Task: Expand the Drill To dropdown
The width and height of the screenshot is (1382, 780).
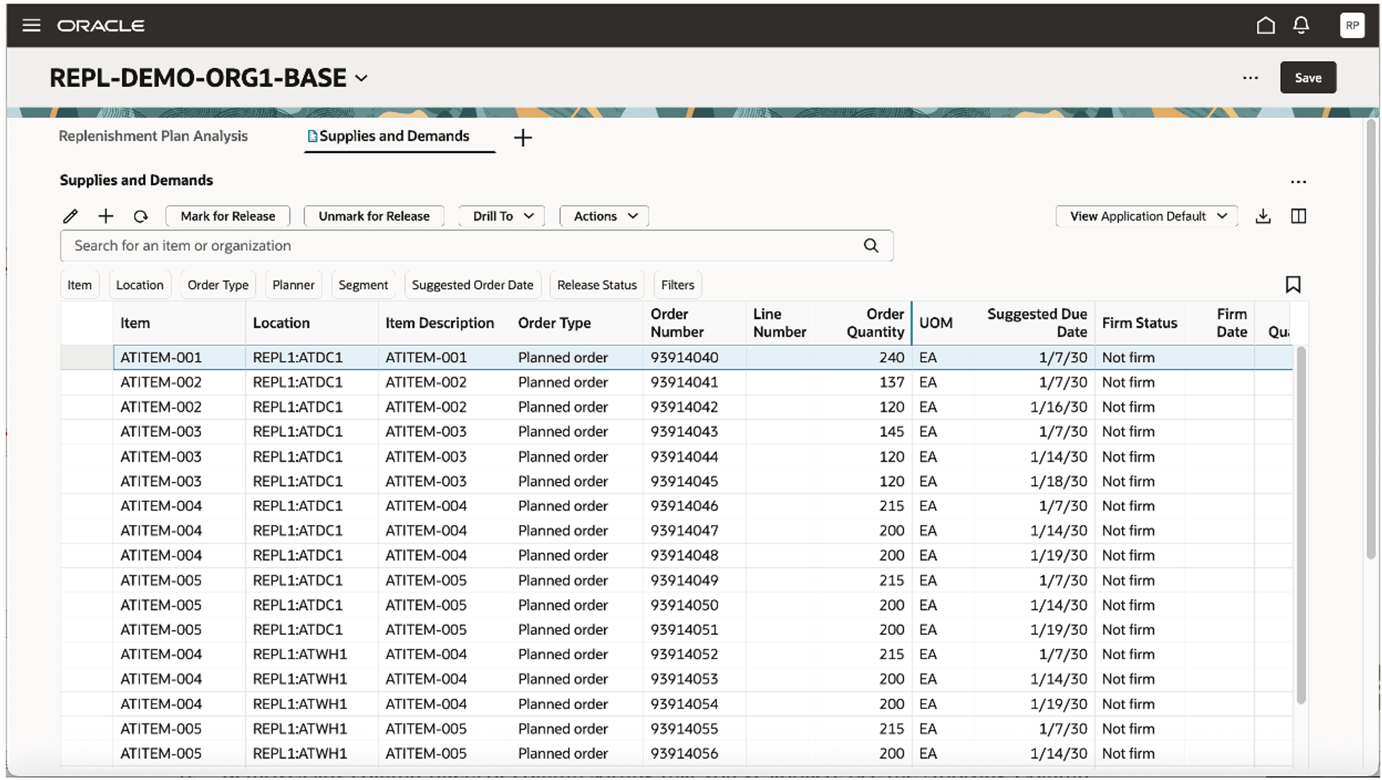Action: 502,216
